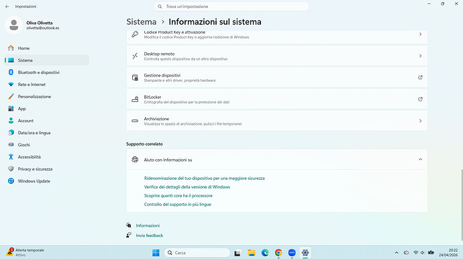
Task: Click Invia feedback link
Action: [150, 236]
